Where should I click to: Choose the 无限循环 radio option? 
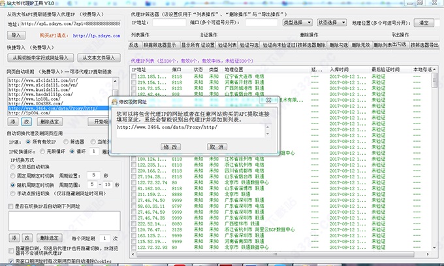coord(42,150)
